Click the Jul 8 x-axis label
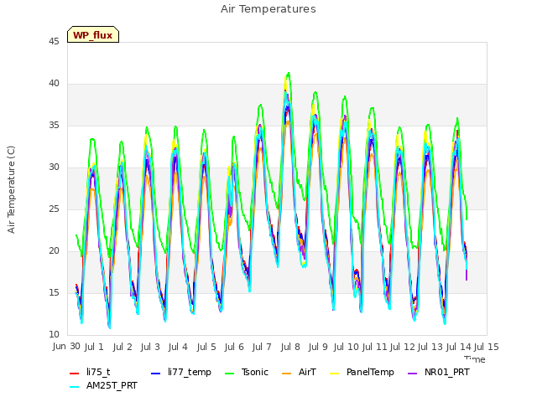Viewport: 537px width, 402px height. [x=290, y=347]
